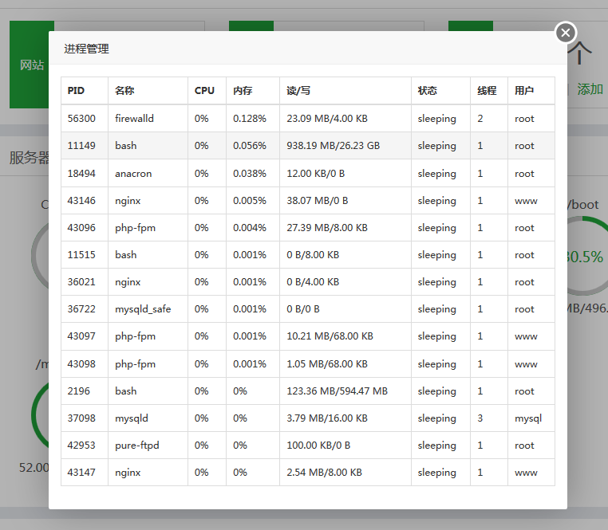Select the mysqld_safe process name
Viewport: 608px width, 530px height.
tap(143, 309)
